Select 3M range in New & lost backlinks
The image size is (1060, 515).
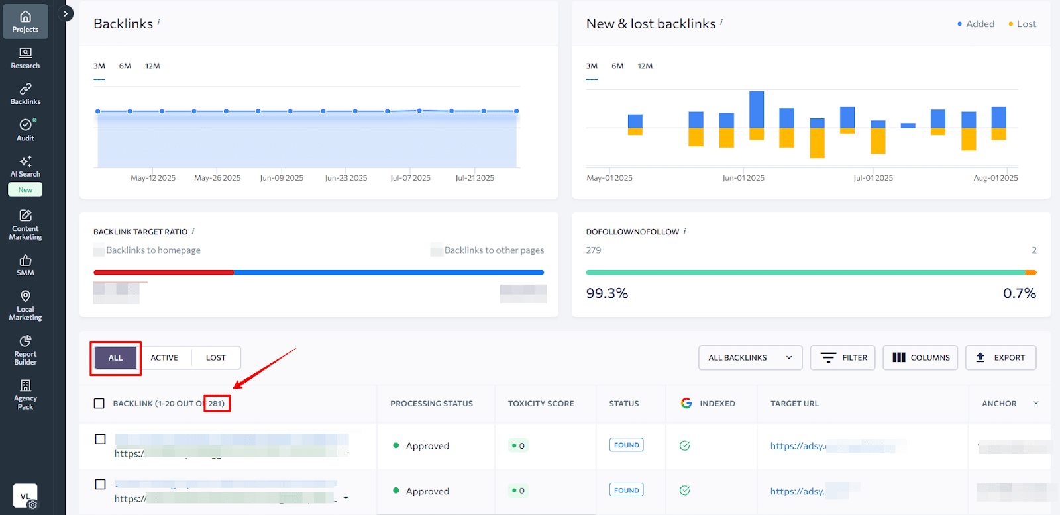pyautogui.click(x=592, y=66)
